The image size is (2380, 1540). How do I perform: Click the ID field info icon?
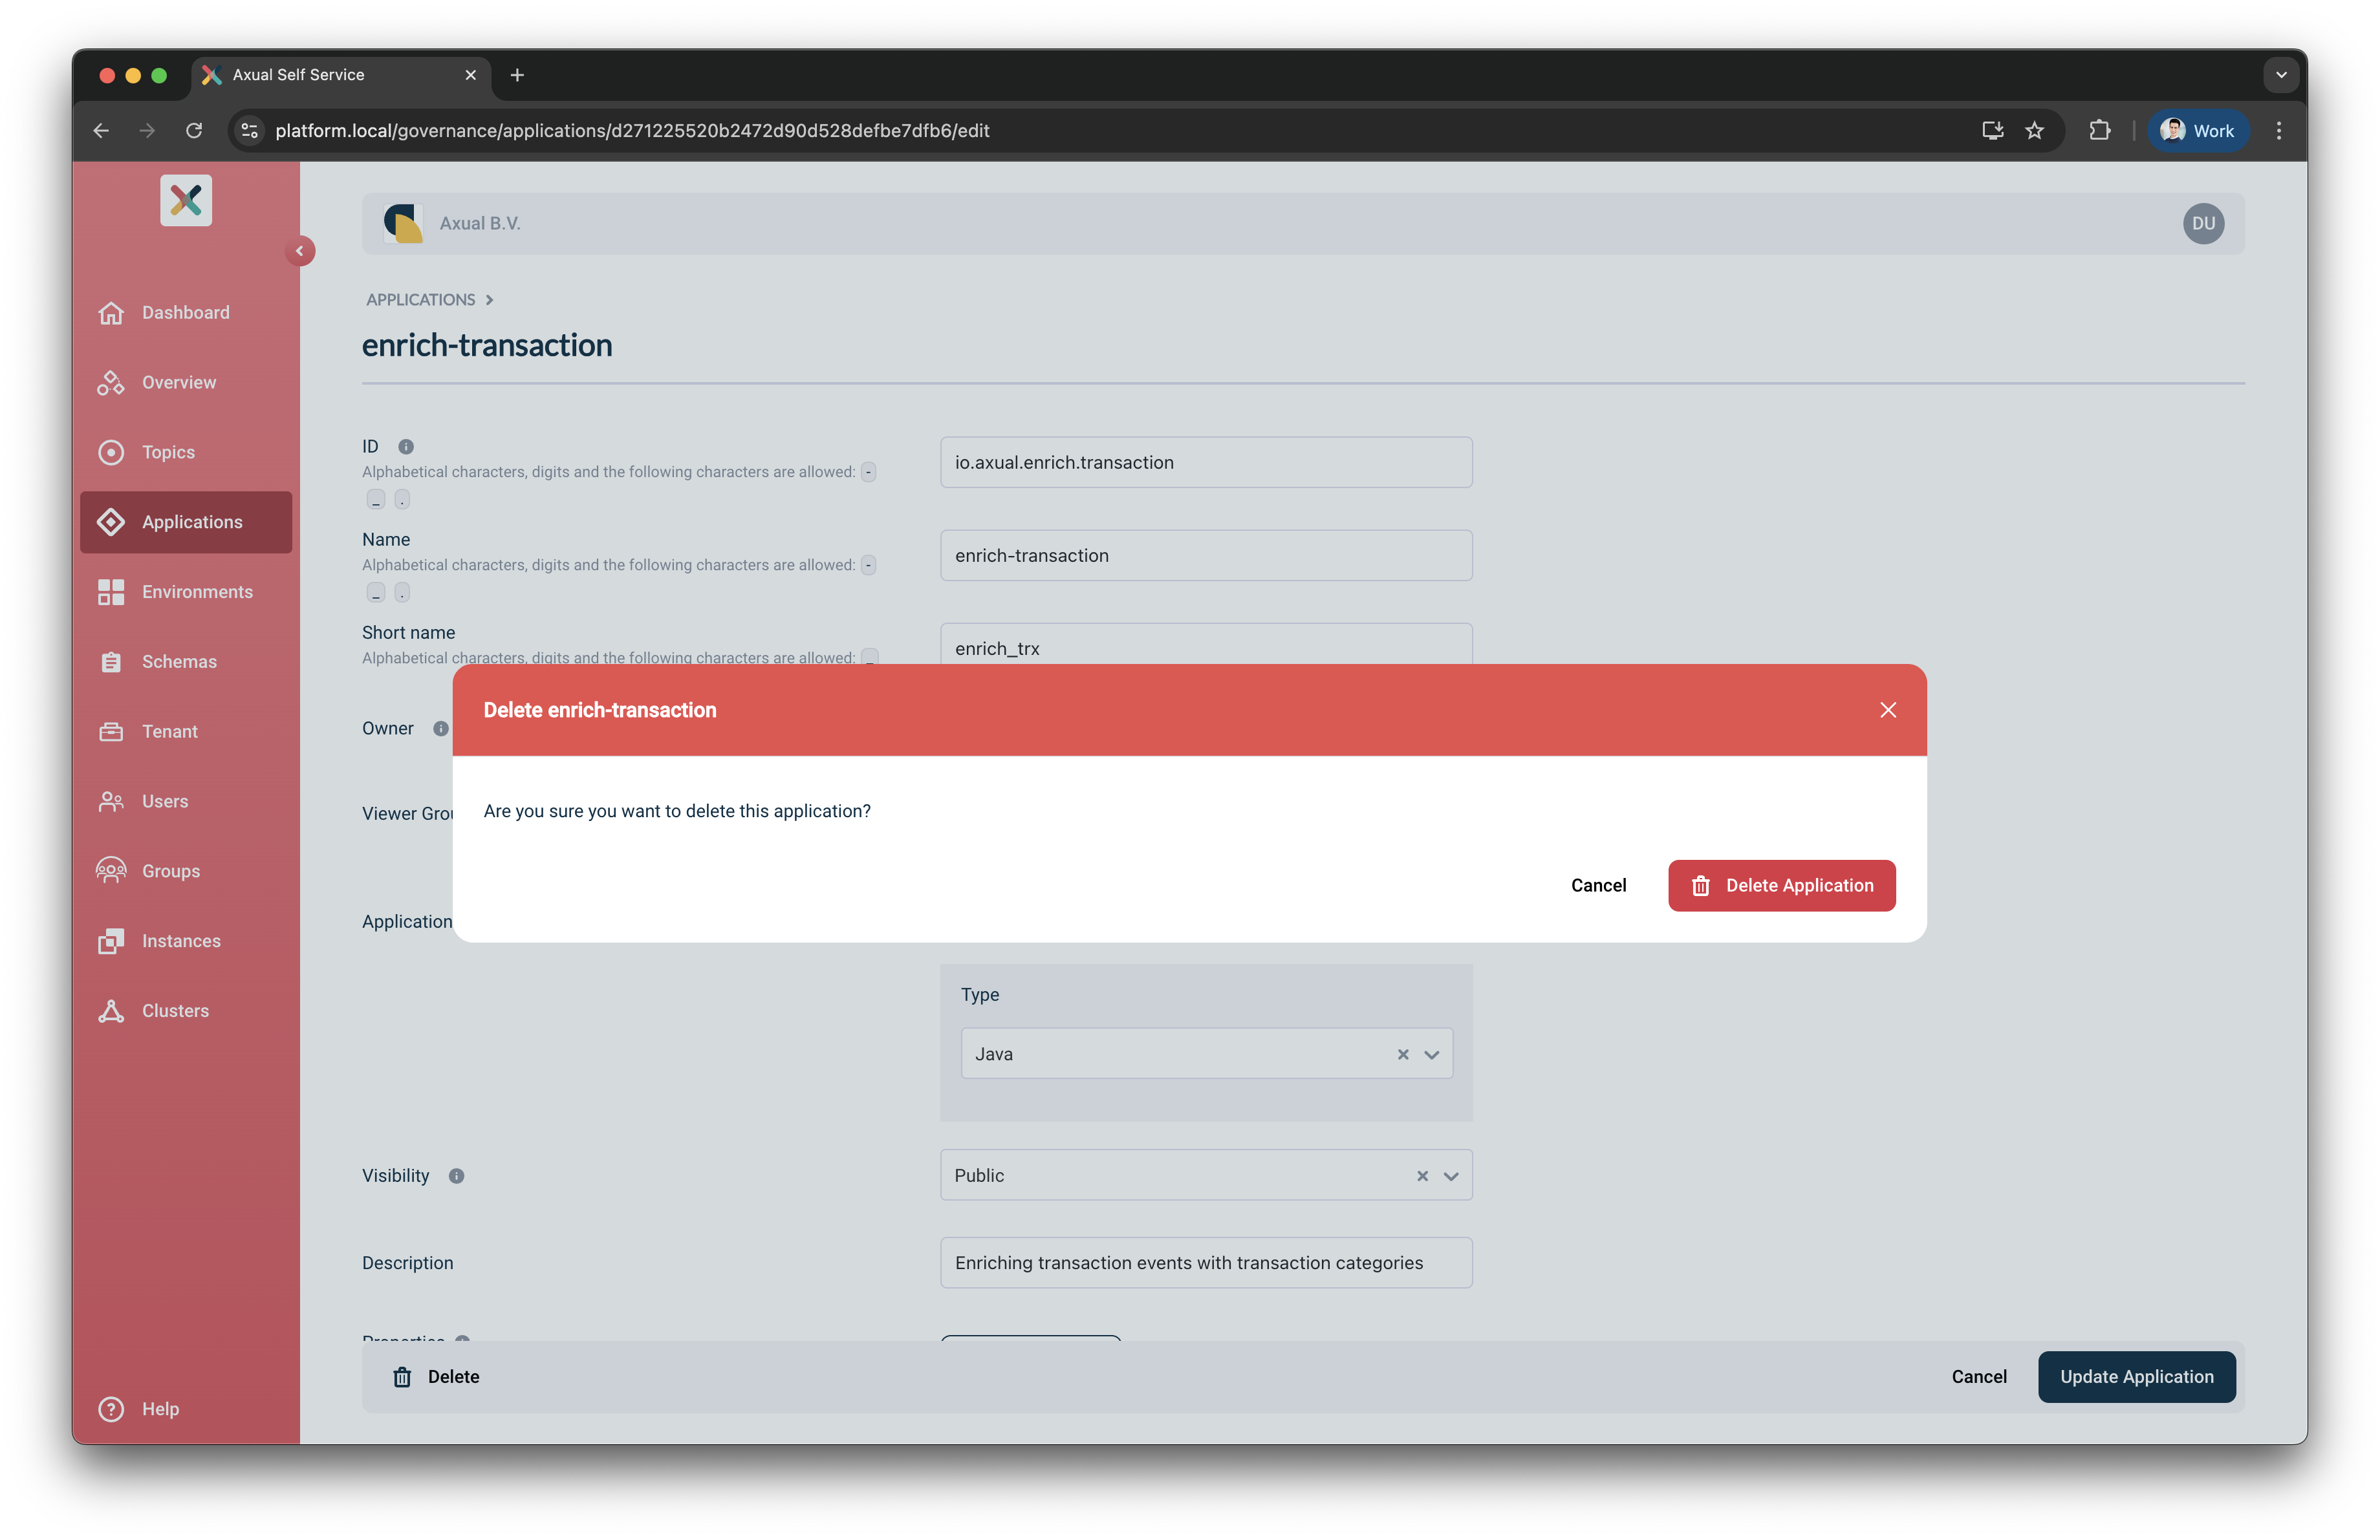tap(406, 447)
